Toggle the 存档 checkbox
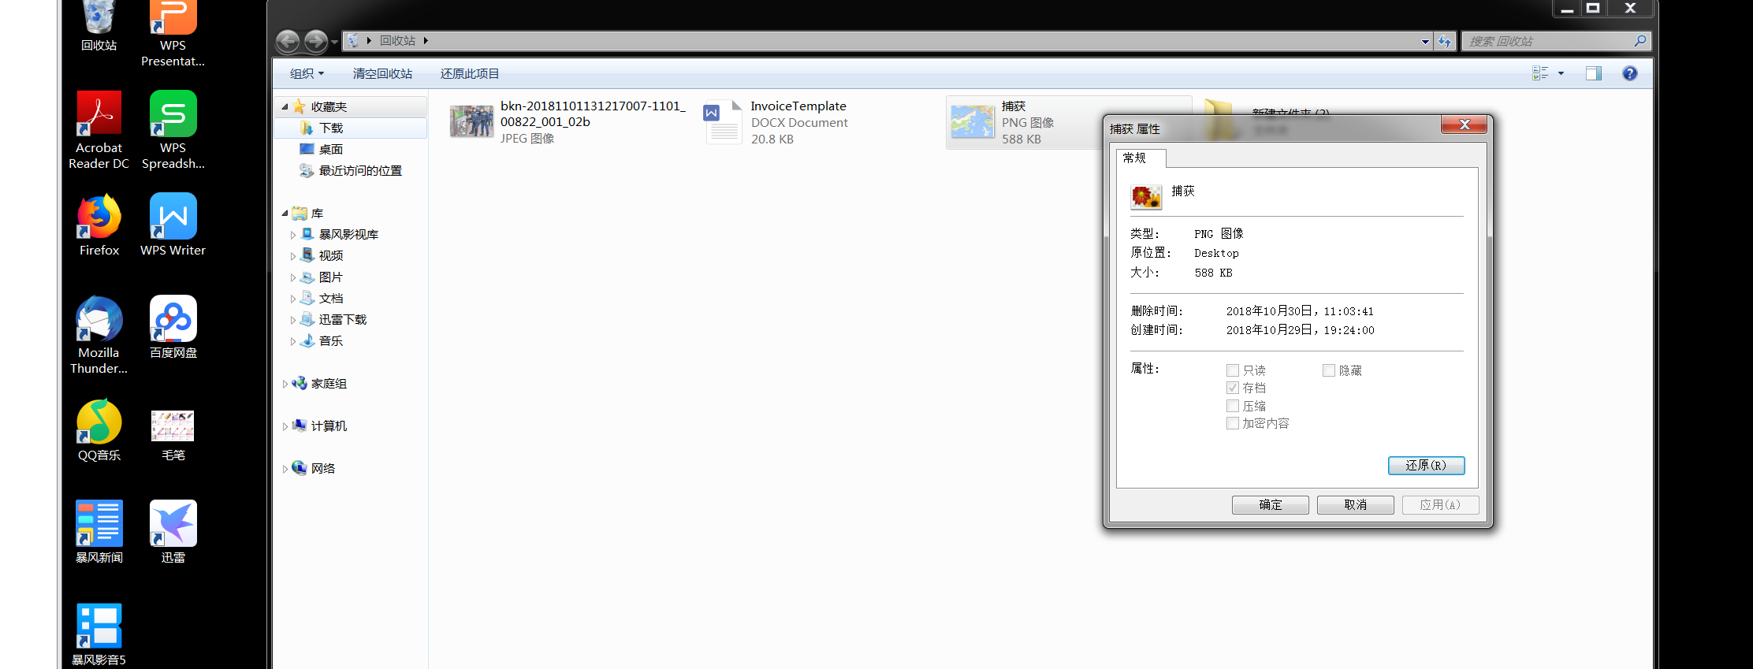Viewport: 1753px width, 669px height. [1233, 388]
